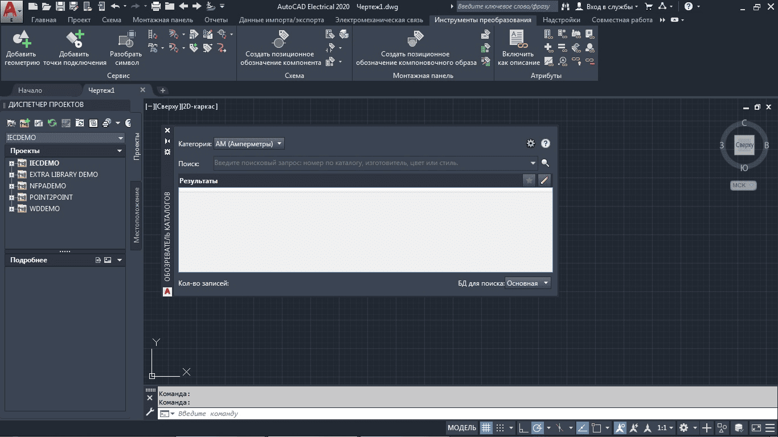Click Добавить точки подключения ribbon tool
The width and height of the screenshot is (778, 437).
[x=75, y=48]
